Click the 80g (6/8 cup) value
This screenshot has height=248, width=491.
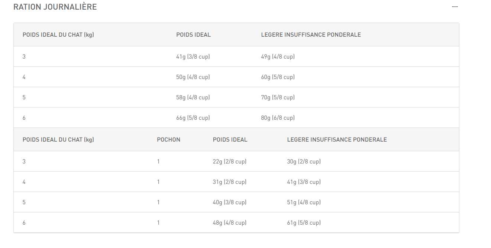pos(278,118)
